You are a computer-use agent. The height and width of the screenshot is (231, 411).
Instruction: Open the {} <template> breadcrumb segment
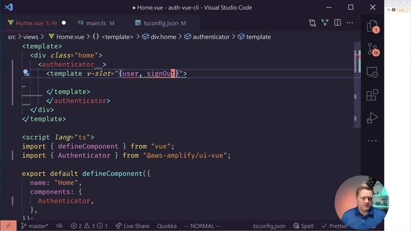click(x=113, y=37)
